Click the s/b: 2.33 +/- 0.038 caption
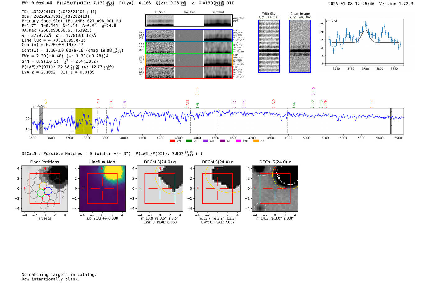The height and width of the screenshot is (296, 435). tap(102, 218)
